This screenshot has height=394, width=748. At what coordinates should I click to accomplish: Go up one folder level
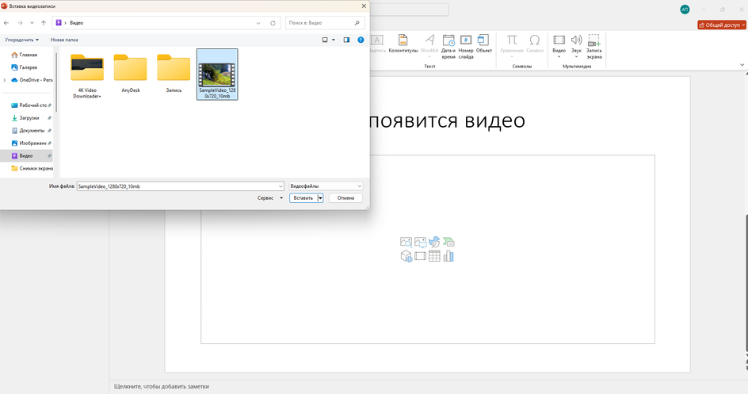point(44,23)
